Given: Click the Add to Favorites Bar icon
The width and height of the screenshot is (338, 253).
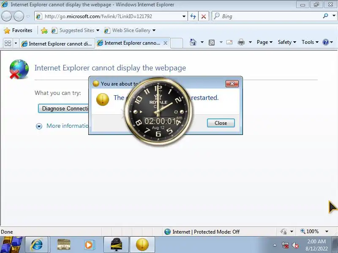Looking at the screenshot, I should (x=44, y=30).
